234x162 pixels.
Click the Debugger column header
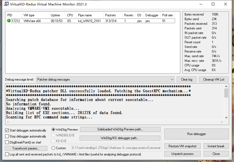click(x=152, y=15)
